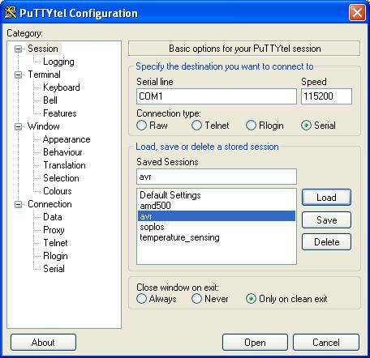
Task: Click the About button
Action: (43, 343)
